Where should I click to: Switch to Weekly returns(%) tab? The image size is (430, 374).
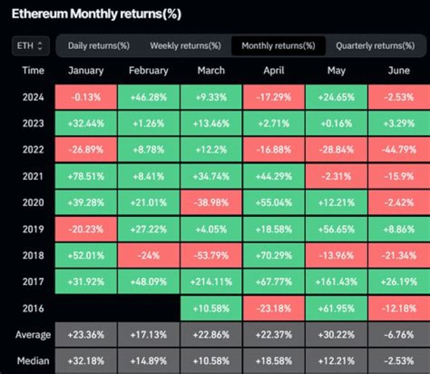point(185,45)
